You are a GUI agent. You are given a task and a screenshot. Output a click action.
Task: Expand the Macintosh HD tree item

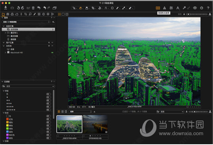(5, 52)
